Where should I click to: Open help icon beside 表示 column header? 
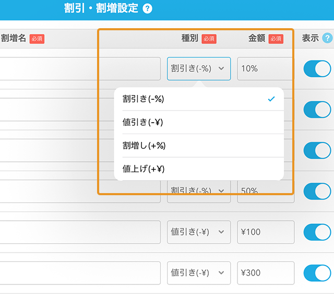click(x=327, y=38)
